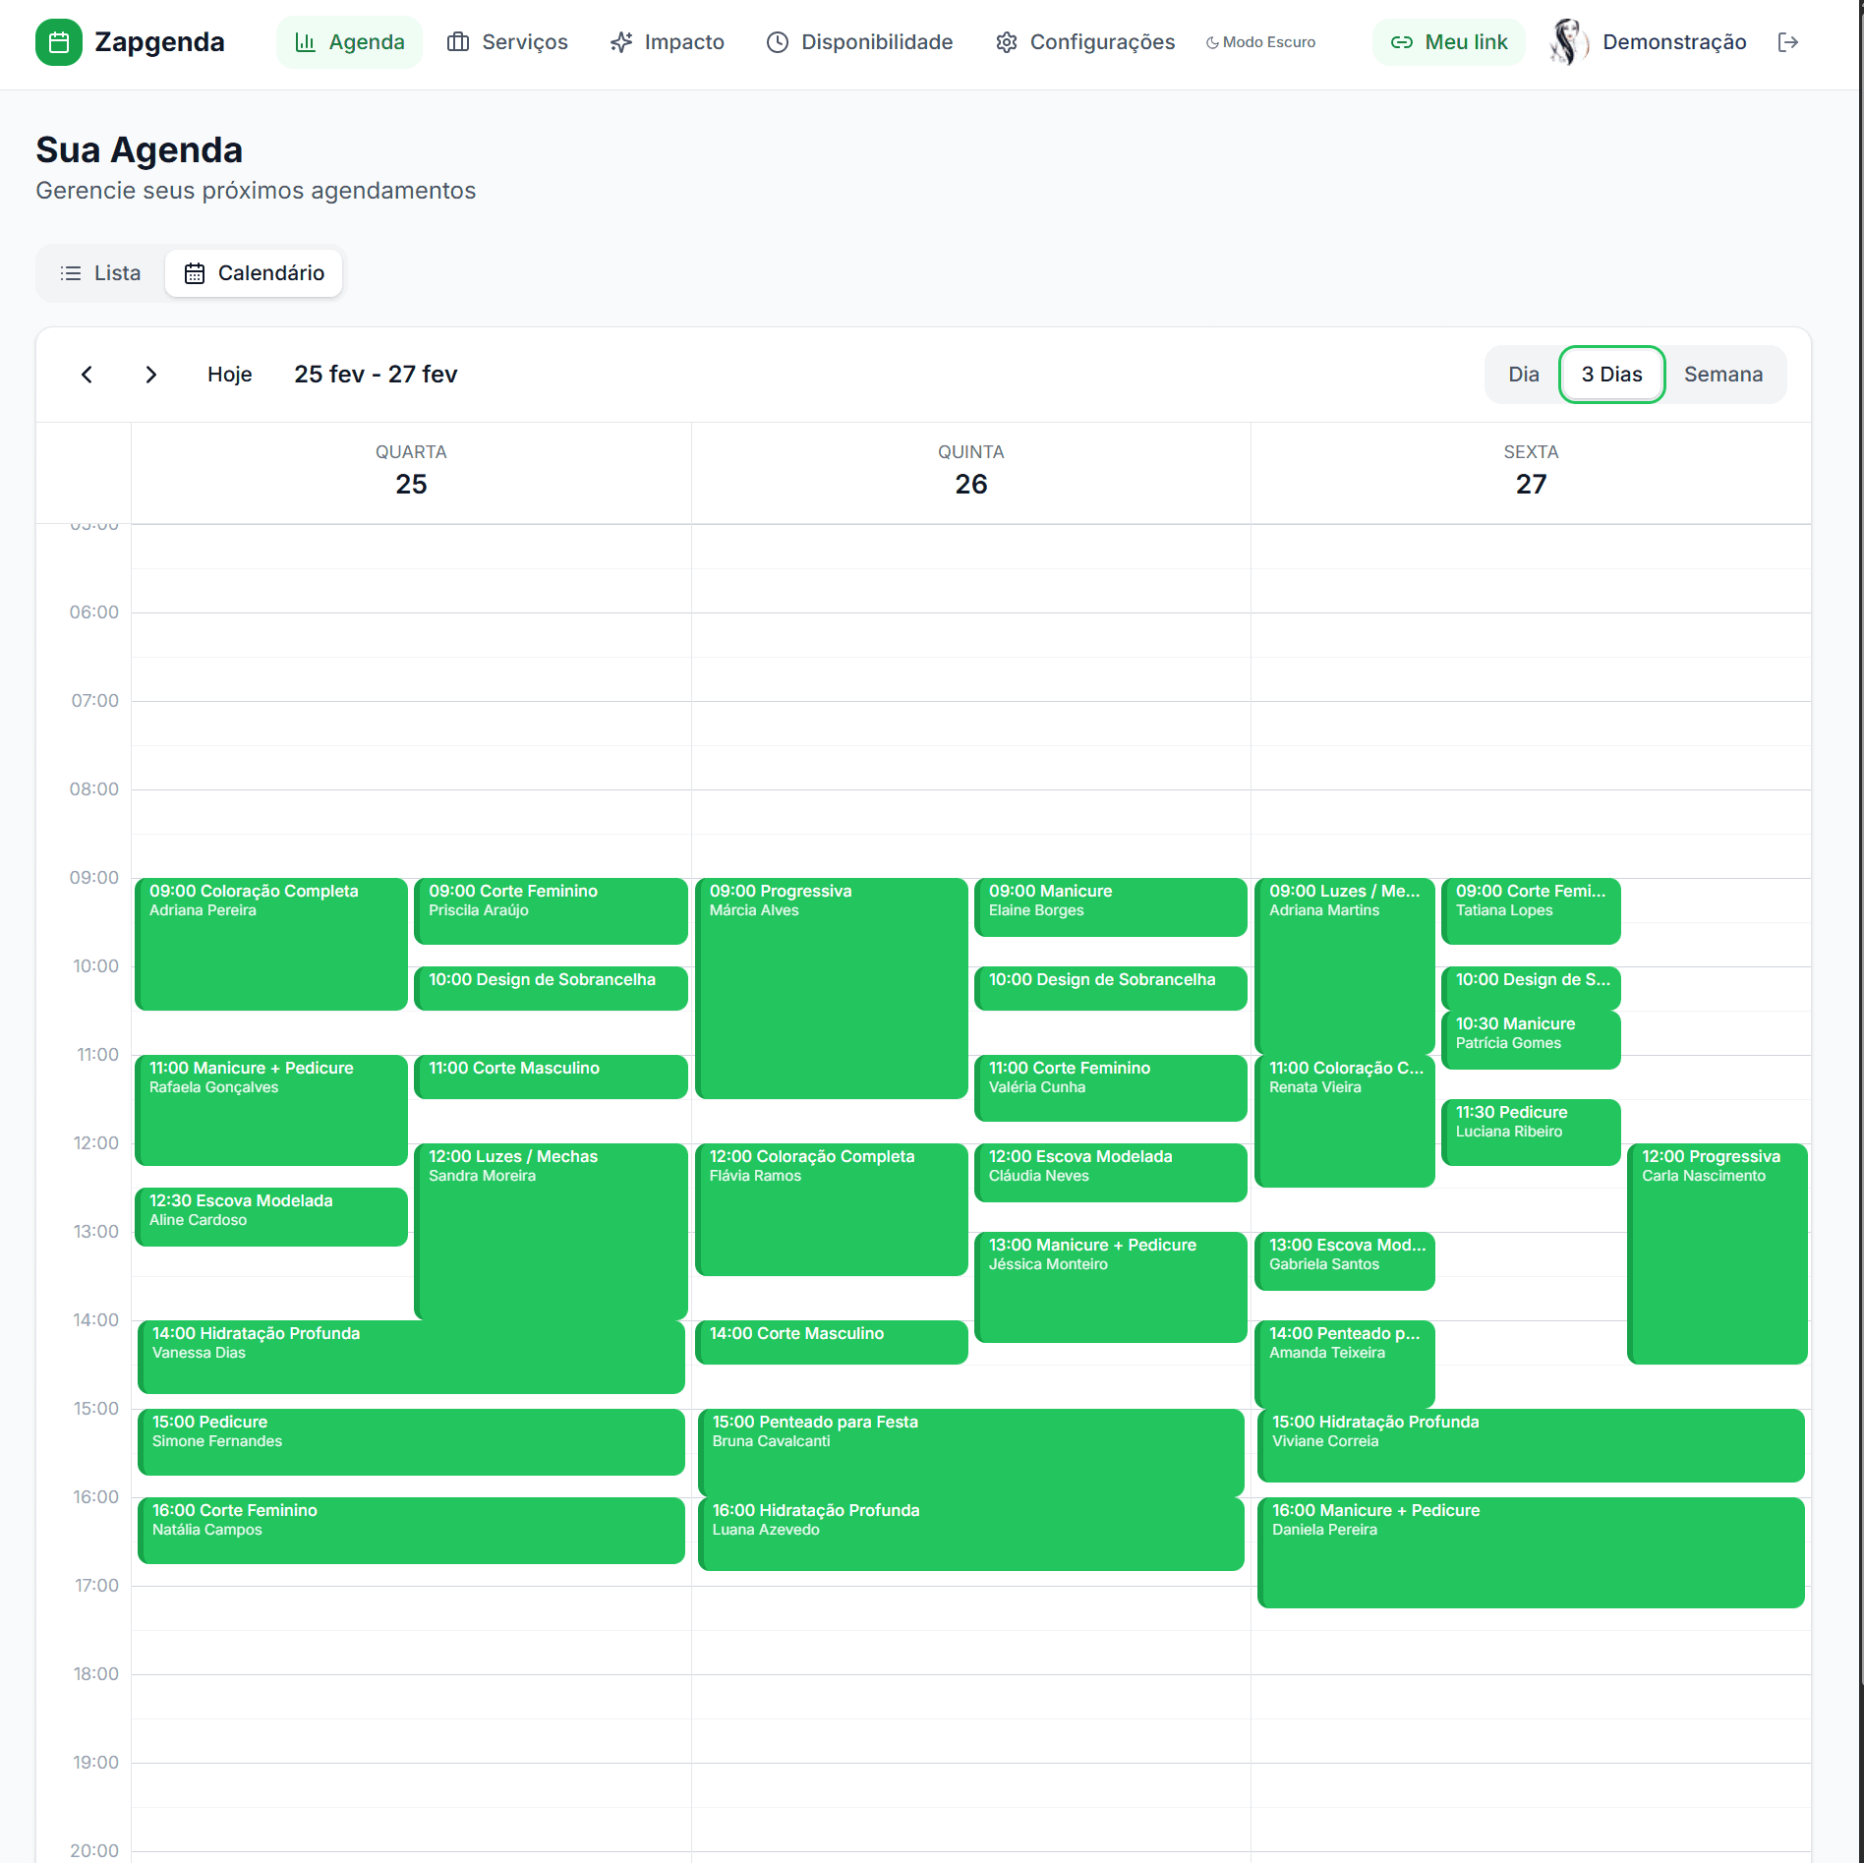Open the Demonstração account menu

[1673, 41]
